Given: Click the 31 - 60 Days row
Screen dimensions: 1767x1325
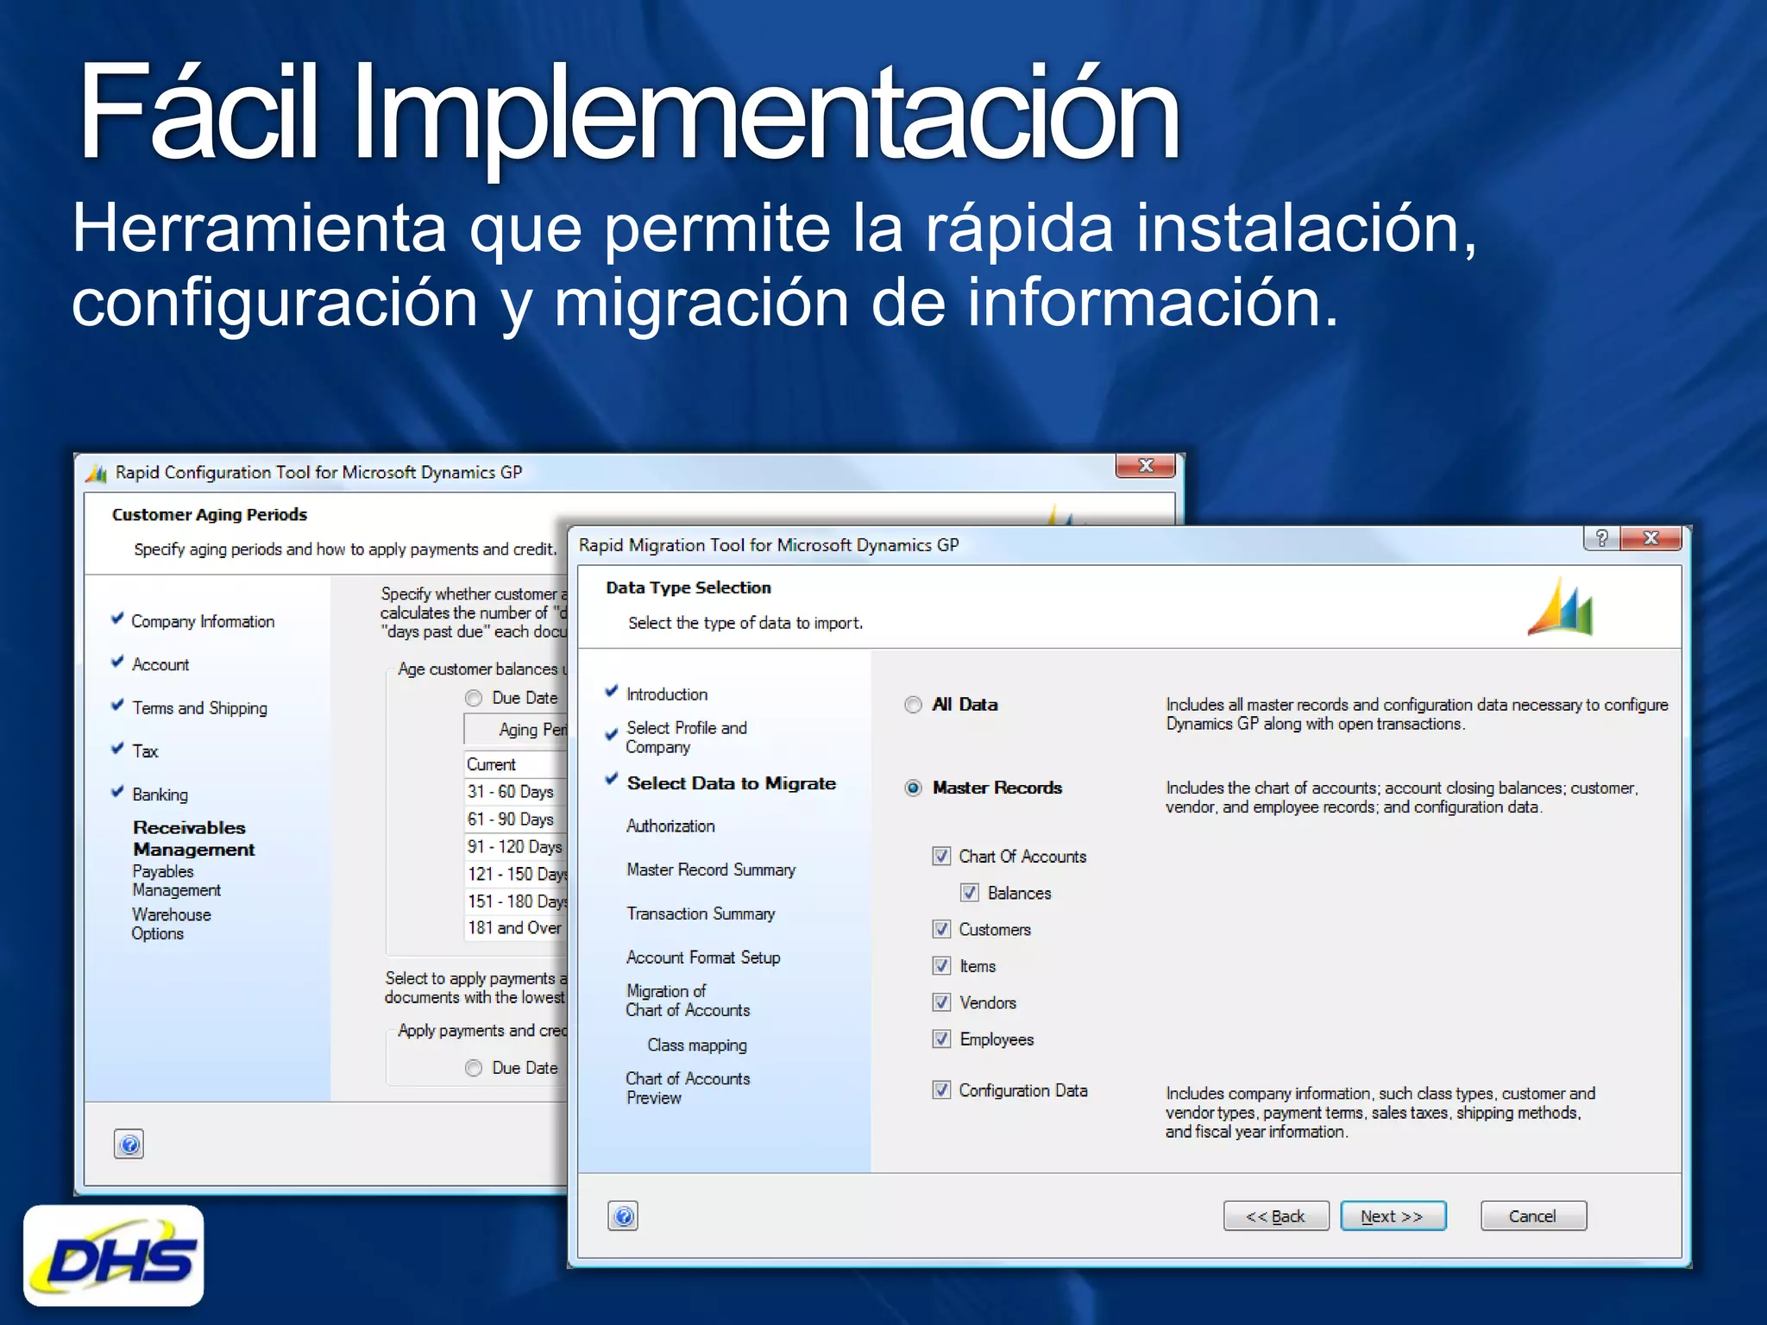Looking at the screenshot, I should 516,792.
